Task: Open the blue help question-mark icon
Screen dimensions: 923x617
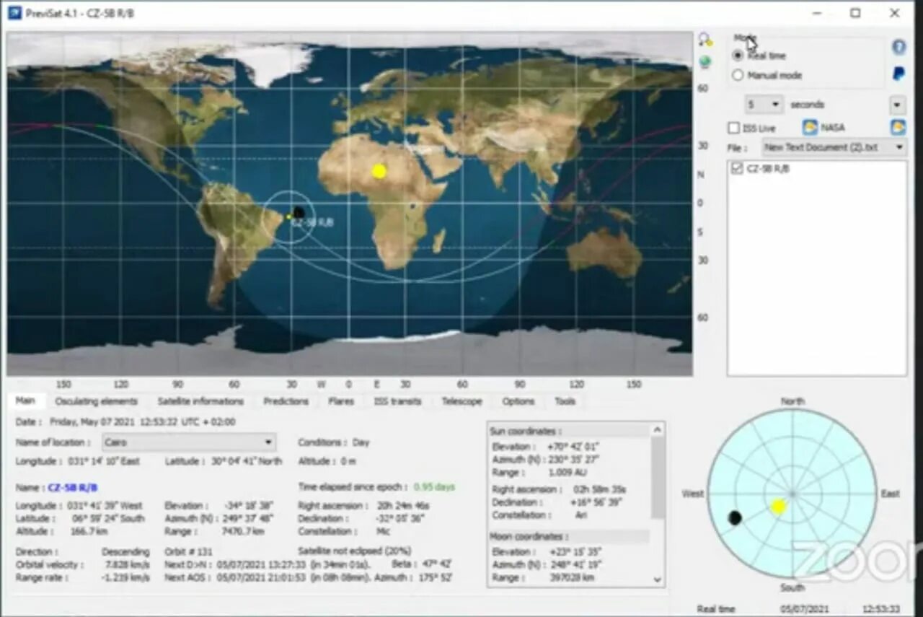Action: click(898, 47)
